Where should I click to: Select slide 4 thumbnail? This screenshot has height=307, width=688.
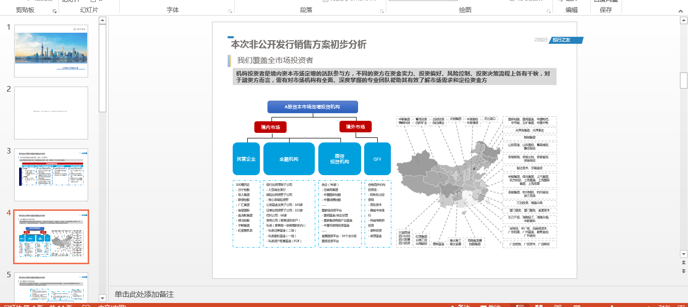[51, 237]
